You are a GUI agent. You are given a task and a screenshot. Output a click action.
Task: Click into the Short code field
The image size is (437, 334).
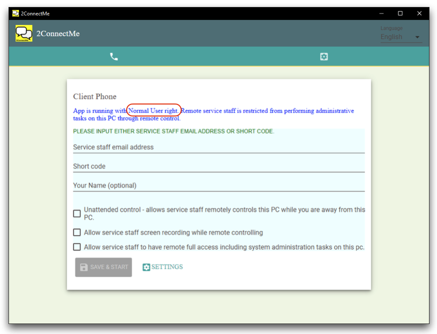[219, 166]
